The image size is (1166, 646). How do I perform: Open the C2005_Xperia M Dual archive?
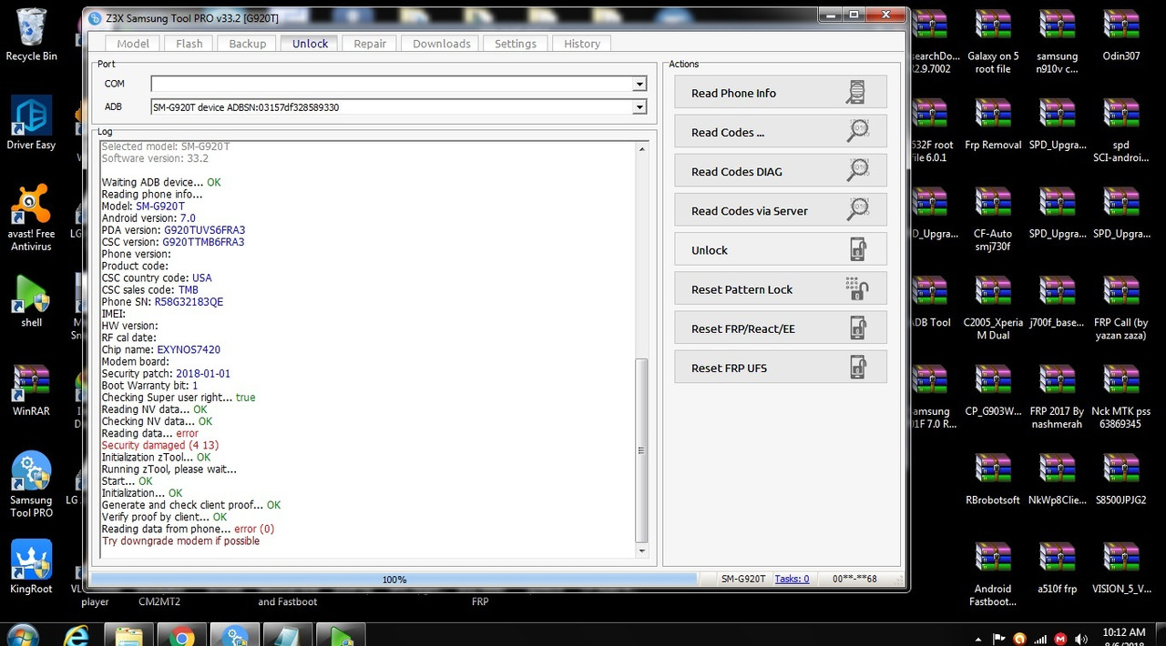click(x=993, y=308)
